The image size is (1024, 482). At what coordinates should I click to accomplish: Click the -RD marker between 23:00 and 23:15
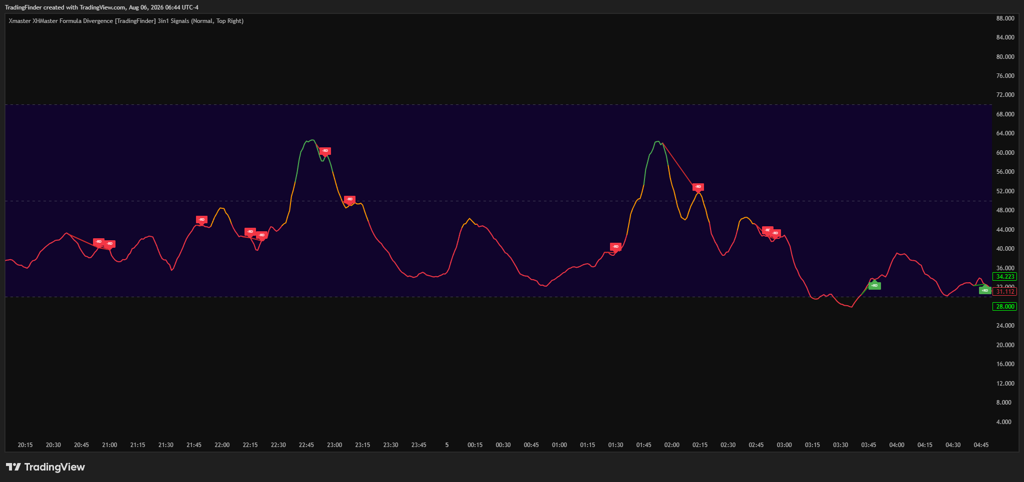click(x=349, y=199)
